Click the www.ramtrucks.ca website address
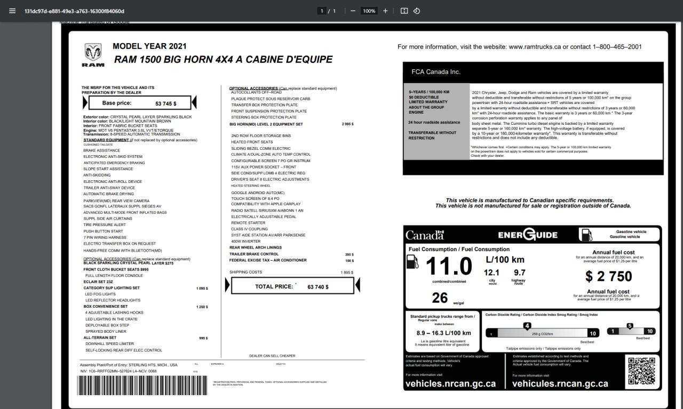This screenshot has height=409, width=683. (x=534, y=47)
